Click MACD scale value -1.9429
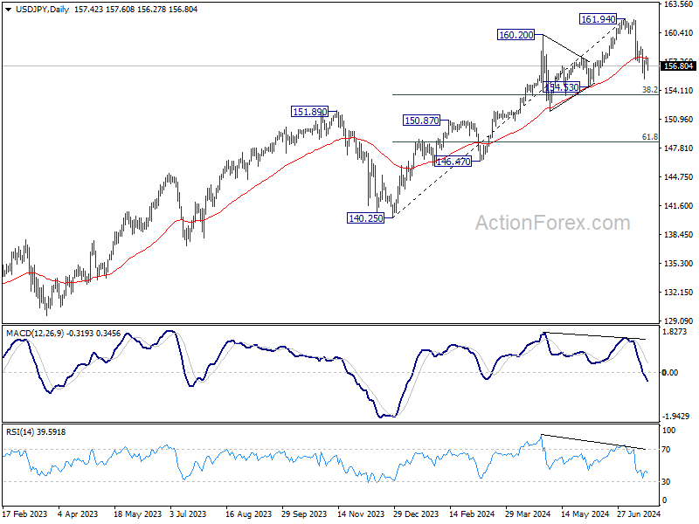 tap(676, 417)
